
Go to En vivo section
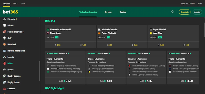pos(108,12)
